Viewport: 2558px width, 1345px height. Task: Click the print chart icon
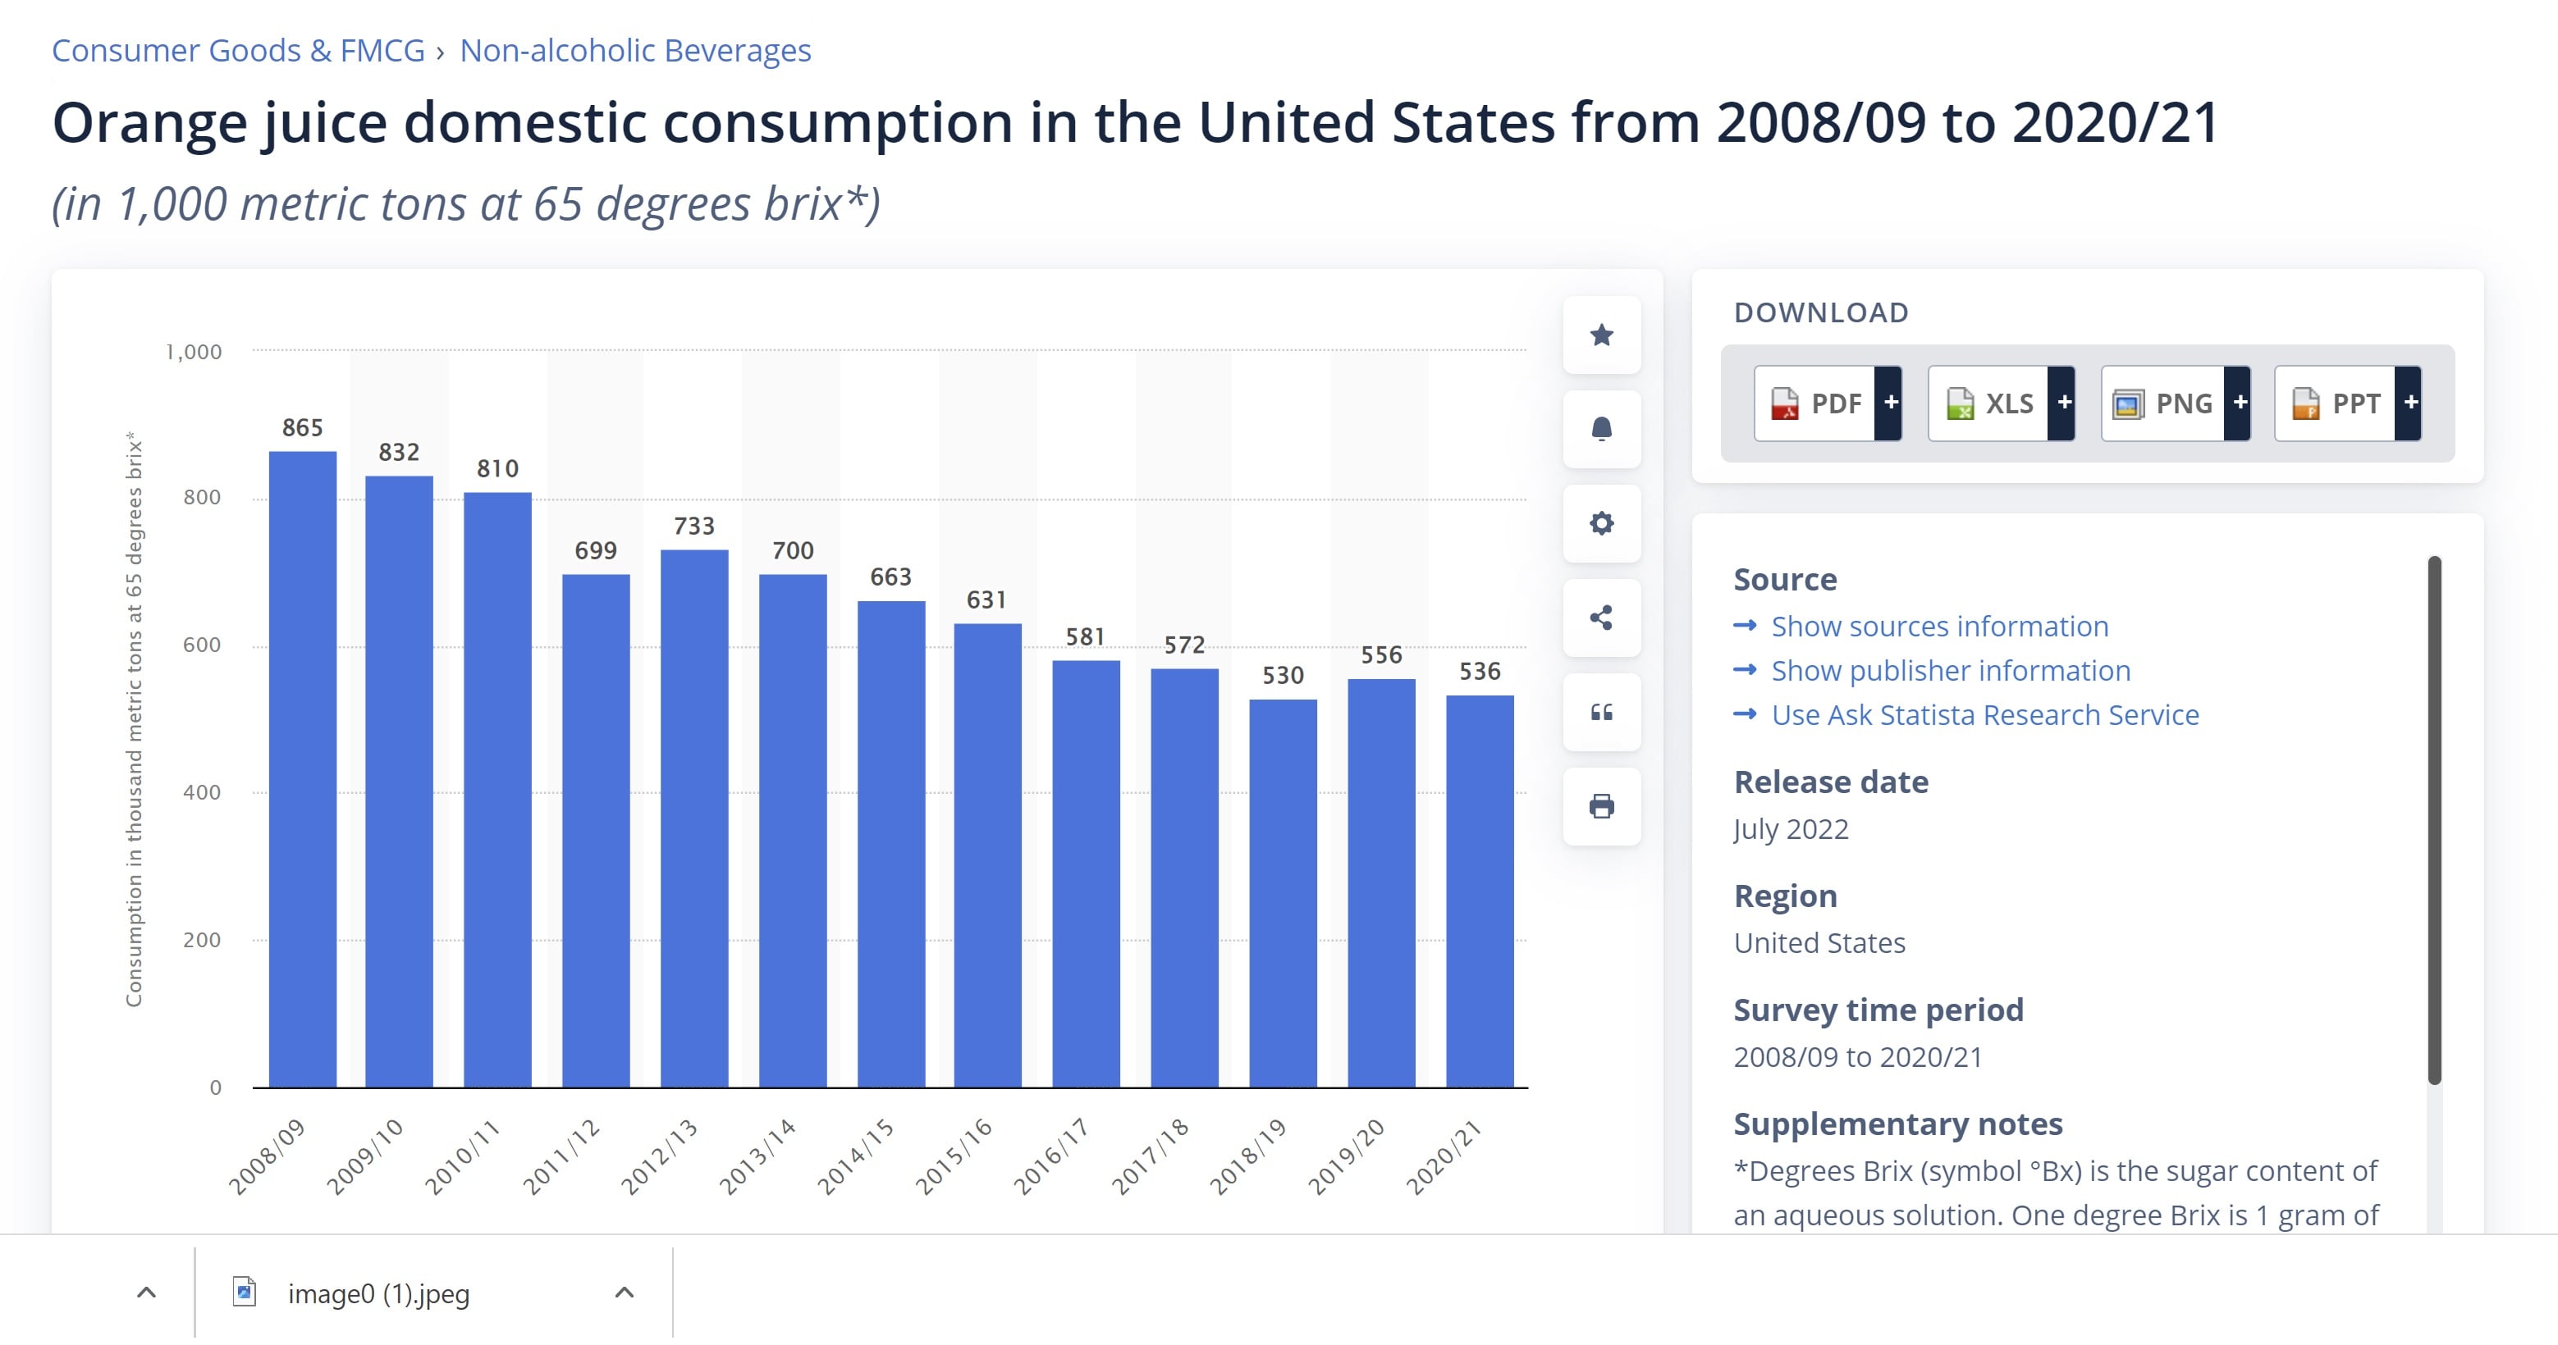(x=1601, y=806)
